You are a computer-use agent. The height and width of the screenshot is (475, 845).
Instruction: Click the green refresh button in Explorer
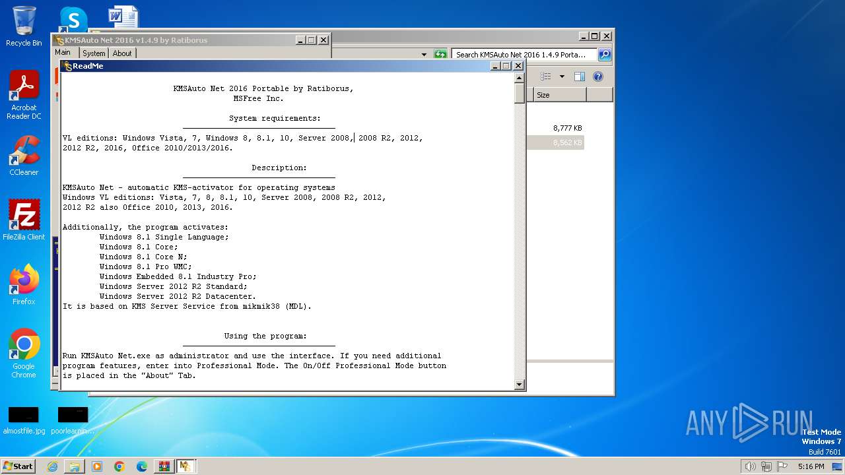[440, 55]
